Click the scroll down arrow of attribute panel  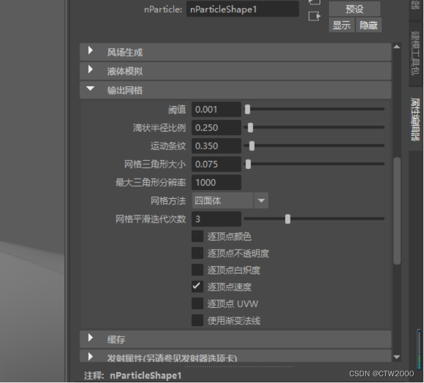(396, 357)
